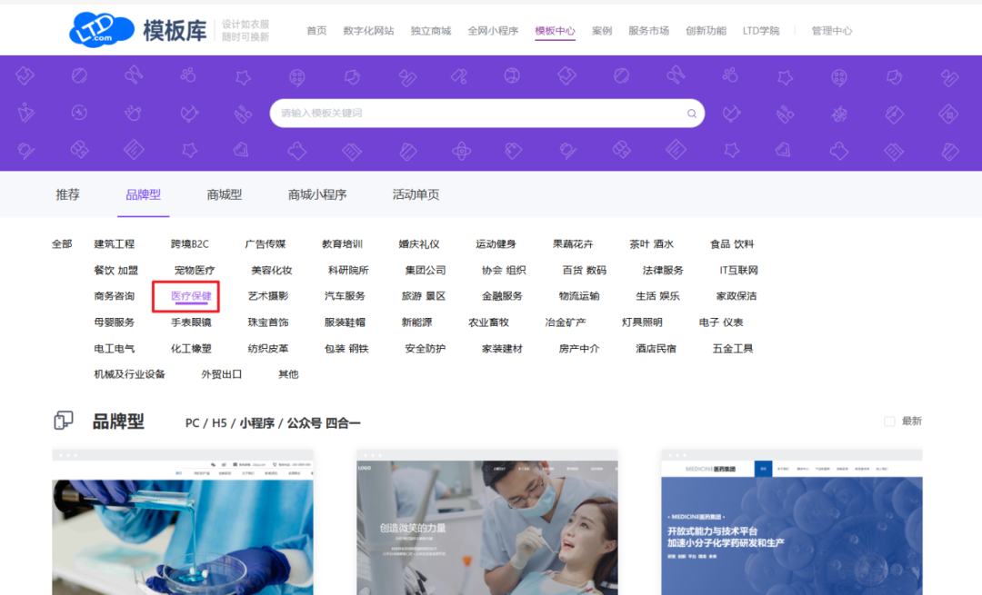Filter by 宠物医疗 category
The height and width of the screenshot is (595, 982).
click(195, 271)
